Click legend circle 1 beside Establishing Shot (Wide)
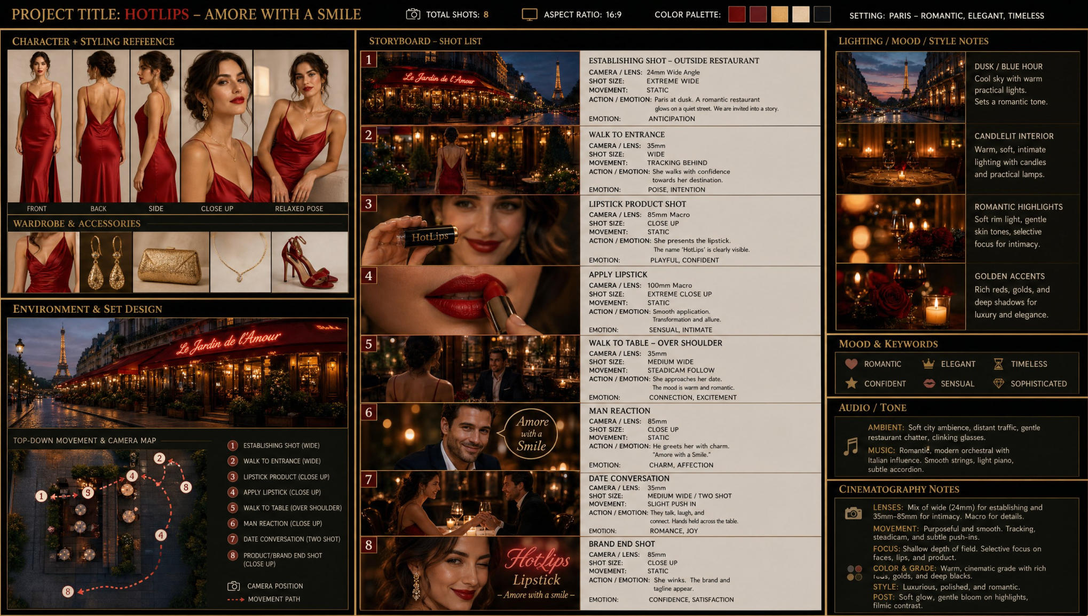The width and height of the screenshot is (1088, 616). [x=232, y=446]
